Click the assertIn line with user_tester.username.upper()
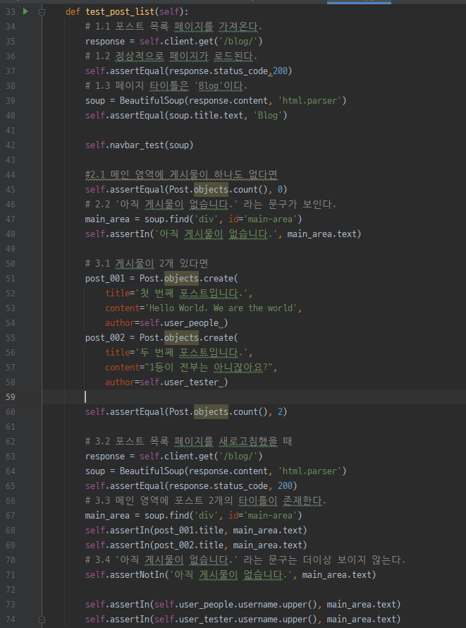 243,620
